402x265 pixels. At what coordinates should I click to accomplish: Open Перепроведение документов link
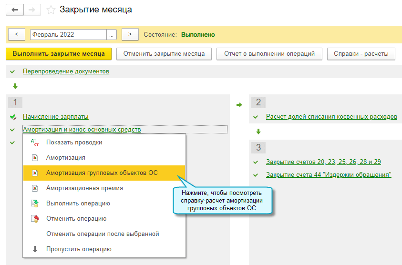coord(66,71)
